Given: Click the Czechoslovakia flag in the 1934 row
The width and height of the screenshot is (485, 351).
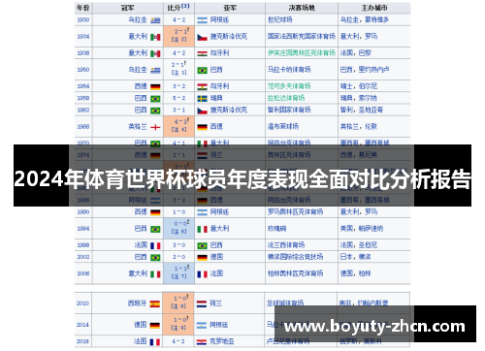Looking at the screenshot, I should click(x=202, y=37).
